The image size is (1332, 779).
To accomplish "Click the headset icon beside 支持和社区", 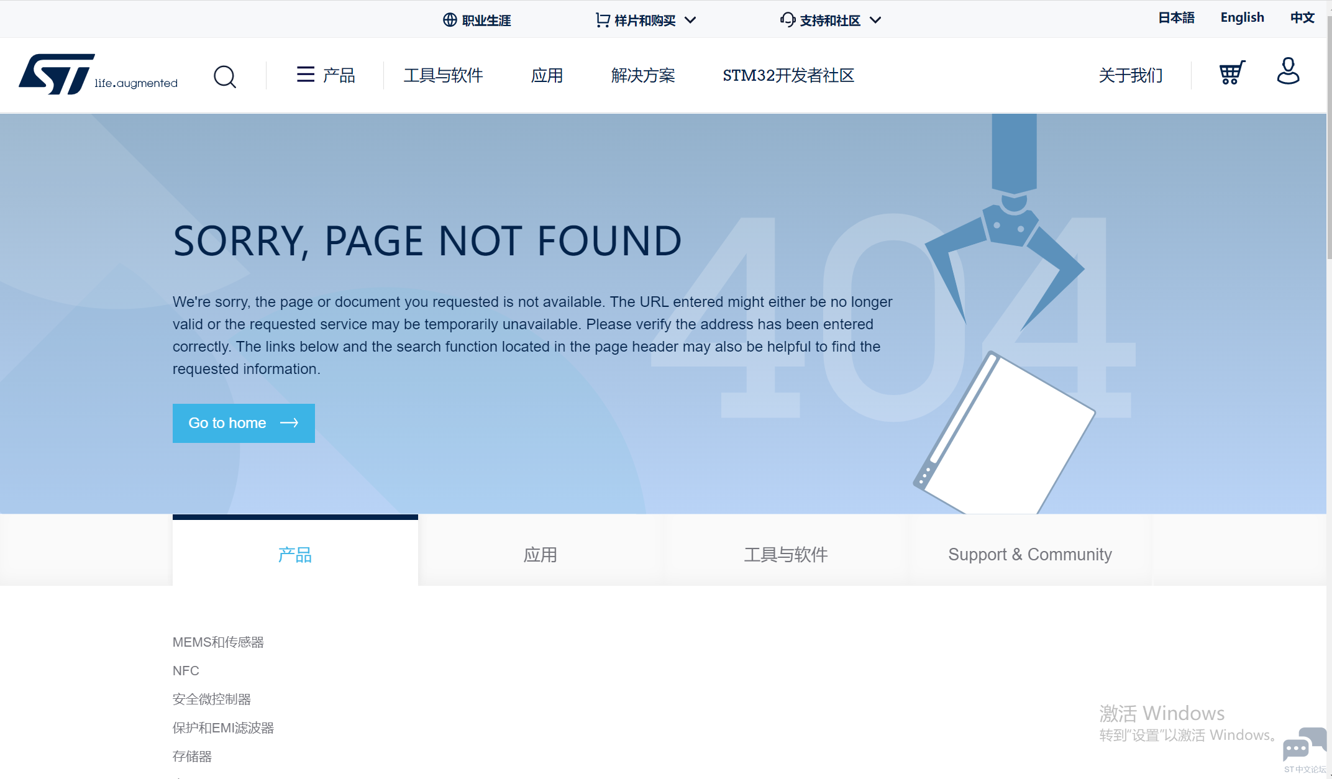I will pos(787,20).
